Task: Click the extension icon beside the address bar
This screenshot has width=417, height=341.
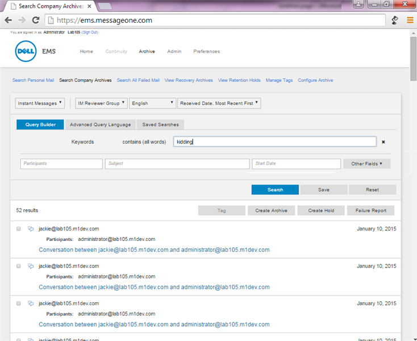Action: click(395, 20)
